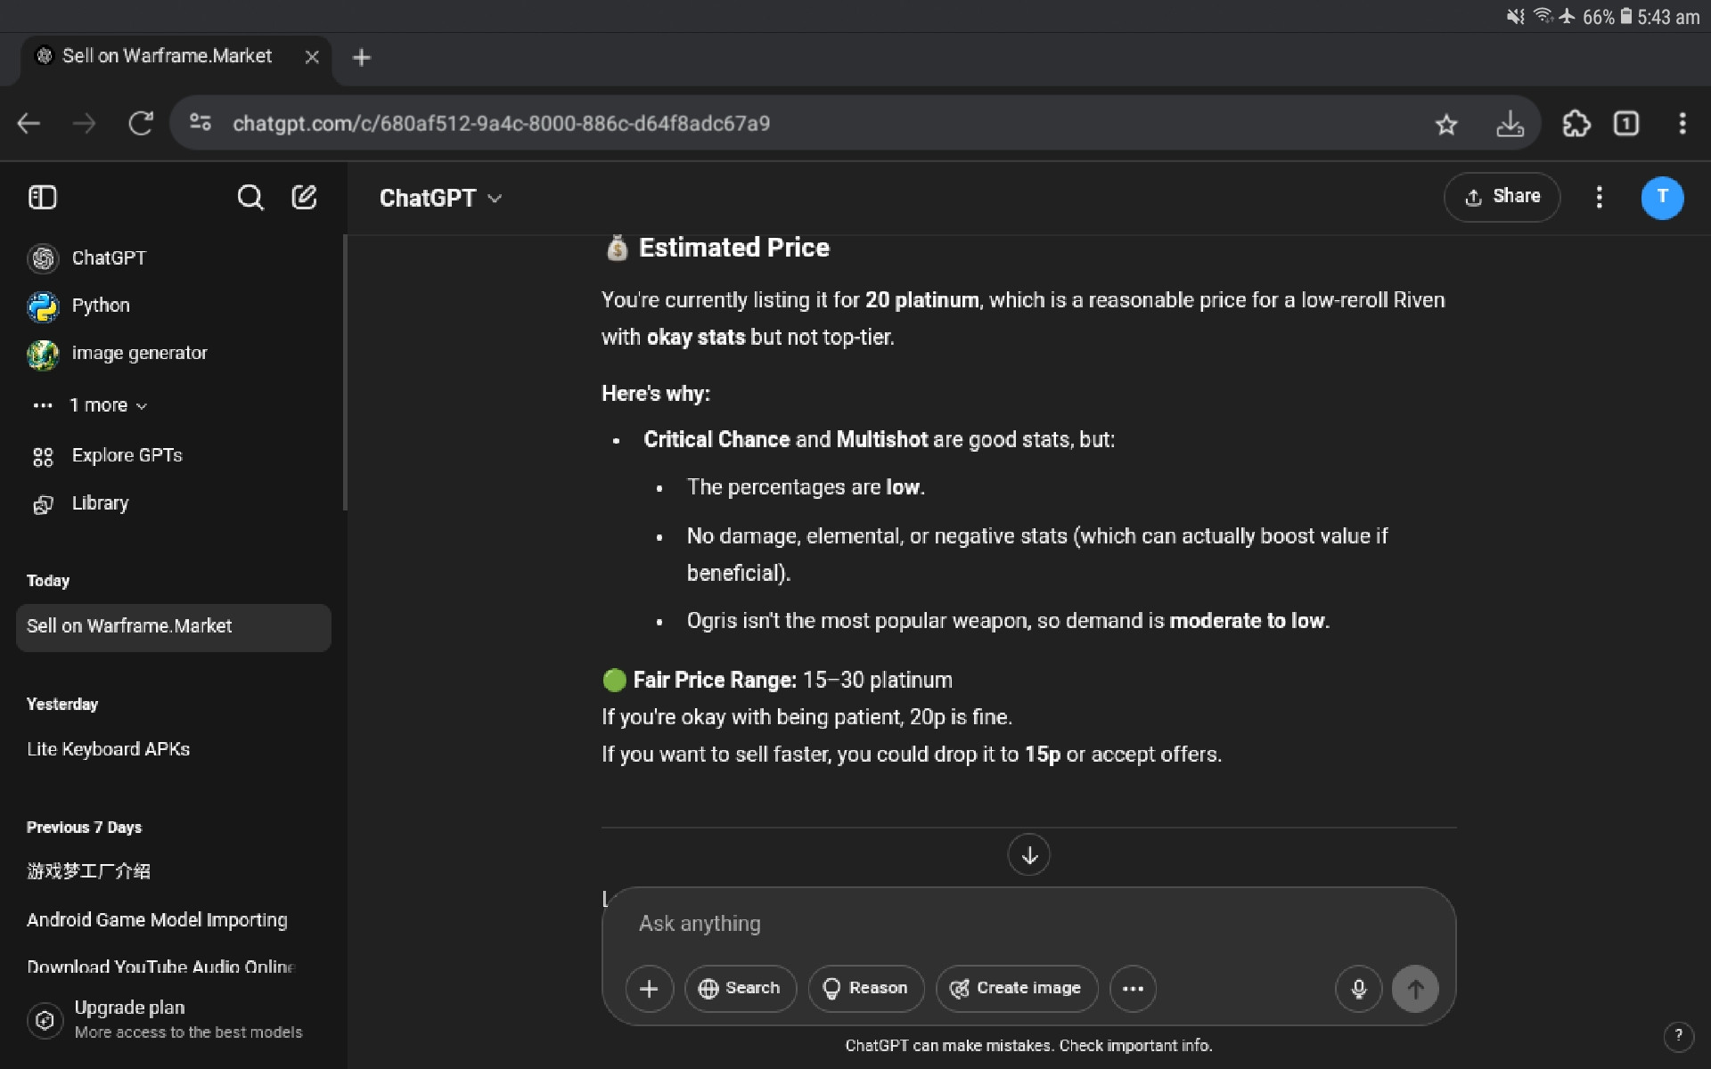Jump to bottom with down-arrow button
Viewport: 1711px width, 1069px height.
(x=1028, y=855)
